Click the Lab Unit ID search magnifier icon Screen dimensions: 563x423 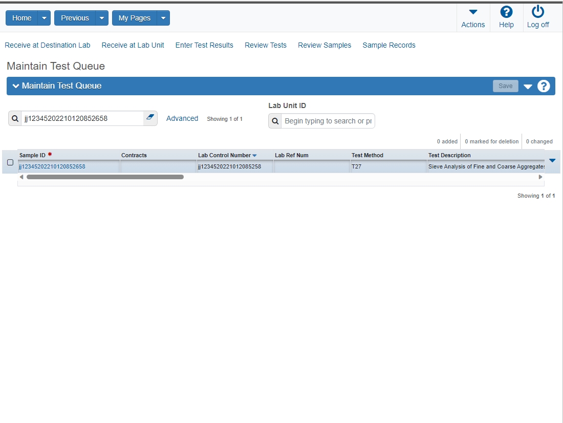[x=275, y=121]
